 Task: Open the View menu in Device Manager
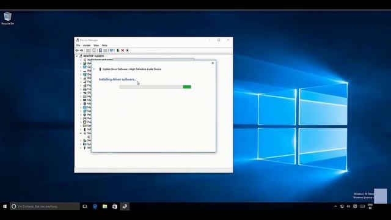pyautogui.click(x=96, y=45)
